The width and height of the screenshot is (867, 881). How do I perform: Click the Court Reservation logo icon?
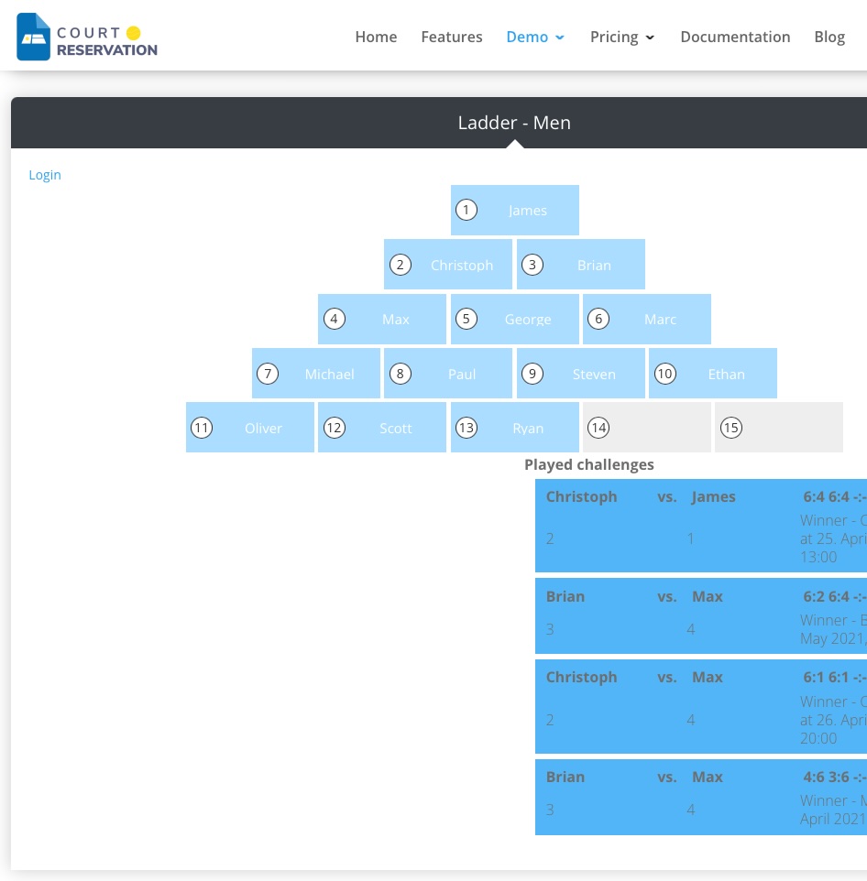(x=33, y=37)
